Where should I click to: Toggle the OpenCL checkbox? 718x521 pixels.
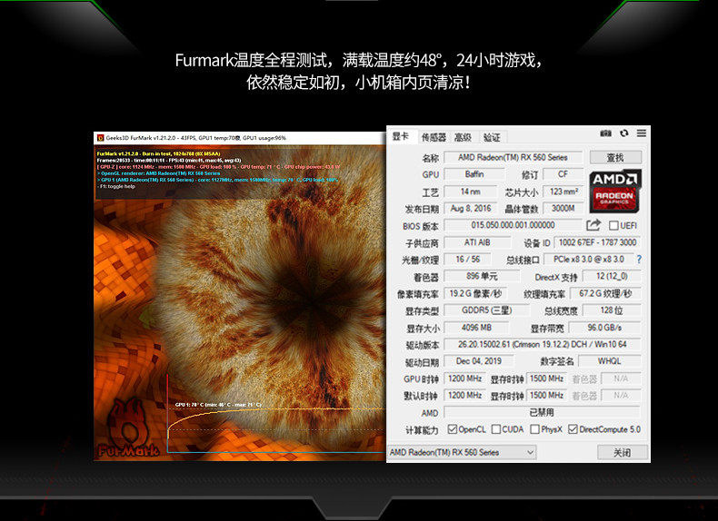click(x=453, y=429)
